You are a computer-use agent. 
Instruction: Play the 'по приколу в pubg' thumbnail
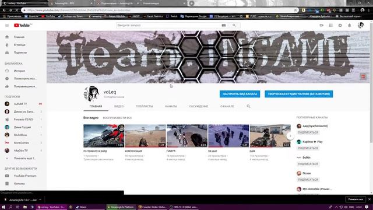[104, 136]
